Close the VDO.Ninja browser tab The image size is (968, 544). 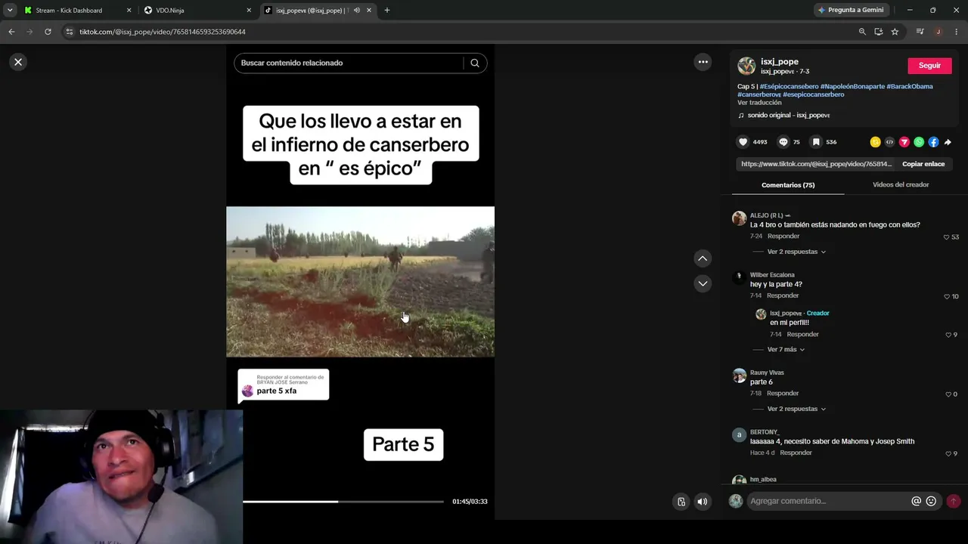pyautogui.click(x=249, y=11)
